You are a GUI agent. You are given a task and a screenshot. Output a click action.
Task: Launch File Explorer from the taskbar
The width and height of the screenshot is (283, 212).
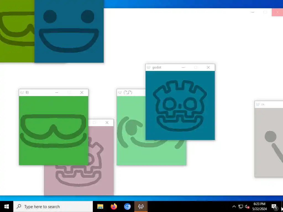point(100,206)
